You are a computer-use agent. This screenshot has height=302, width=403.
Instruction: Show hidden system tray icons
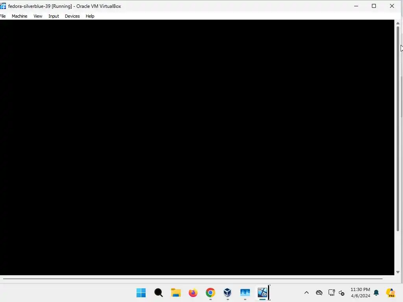(x=306, y=293)
